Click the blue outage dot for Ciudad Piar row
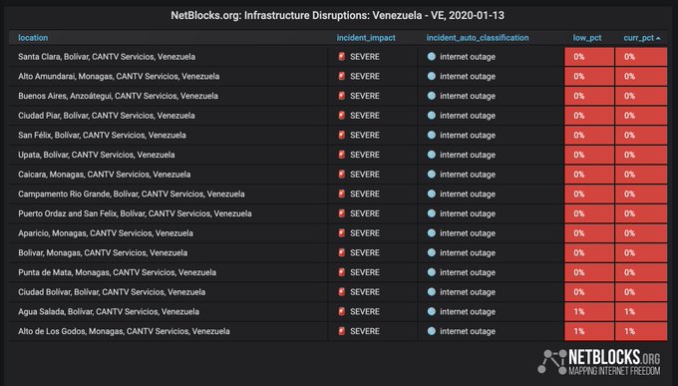This screenshot has height=386, width=678. (x=431, y=115)
